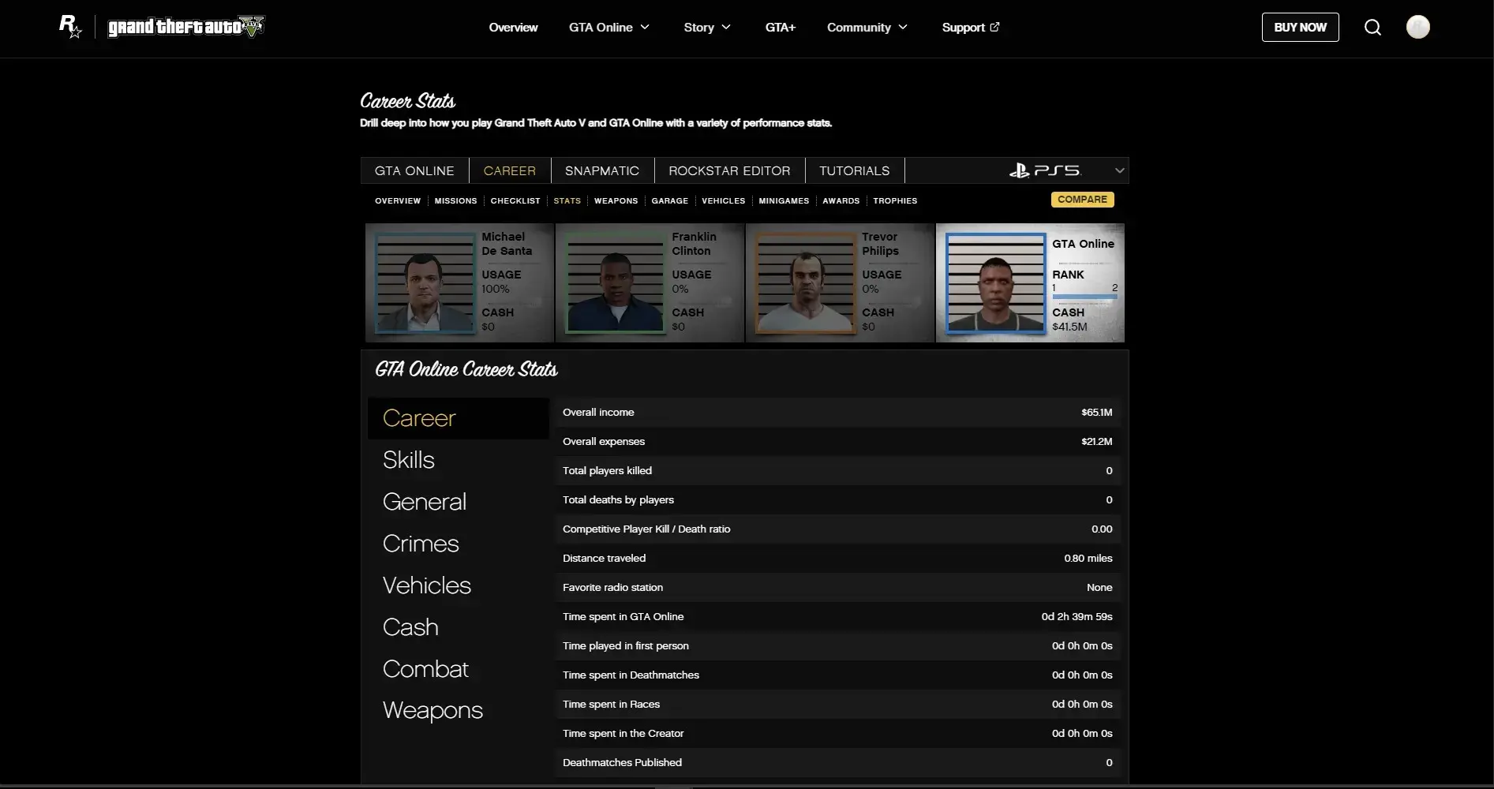The image size is (1494, 789).
Task: Select Franklin Clinton character card
Action: [650, 282]
